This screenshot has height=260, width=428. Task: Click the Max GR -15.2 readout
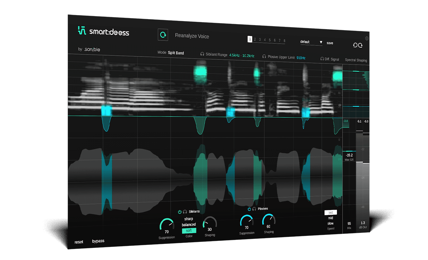pos(349,155)
